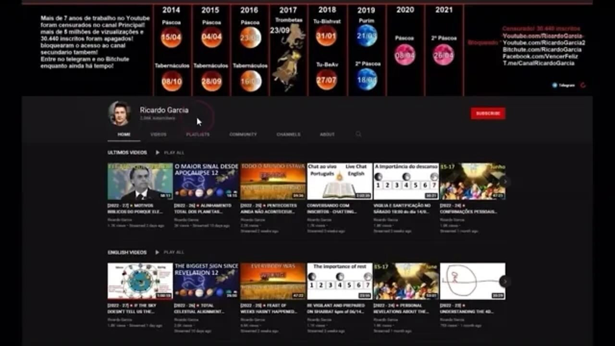Show next videos in Ultimos Videos row
Image resolution: width=615 pixels, height=346 pixels.
[504, 182]
